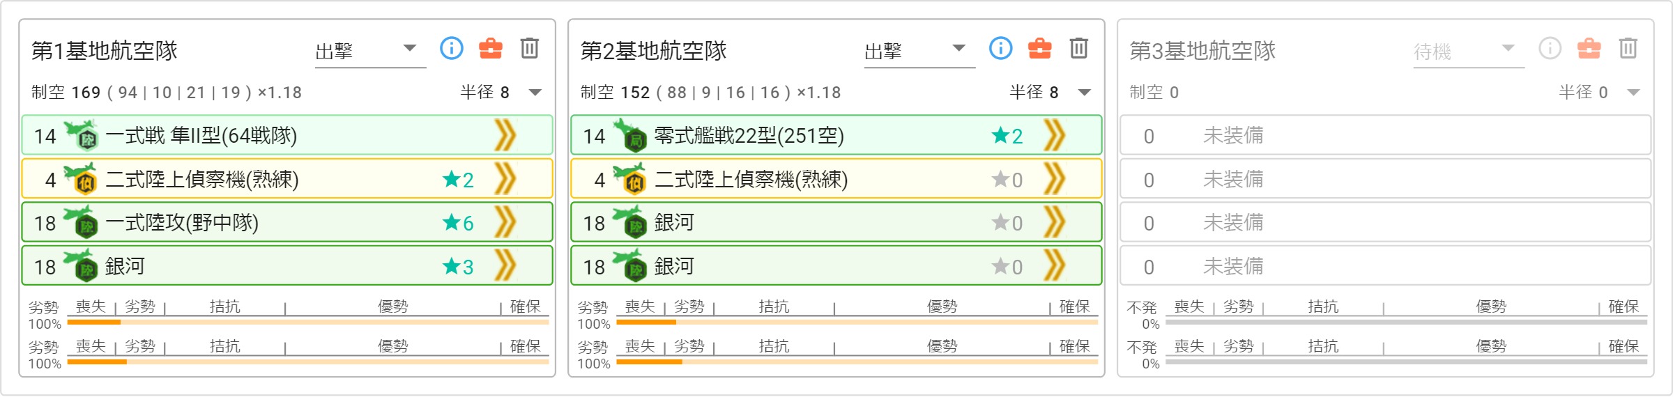The height and width of the screenshot is (397, 1673).
Task: Click proficiency chevrons on 零式艦戦22型(251空)
Action: coord(1055,135)
